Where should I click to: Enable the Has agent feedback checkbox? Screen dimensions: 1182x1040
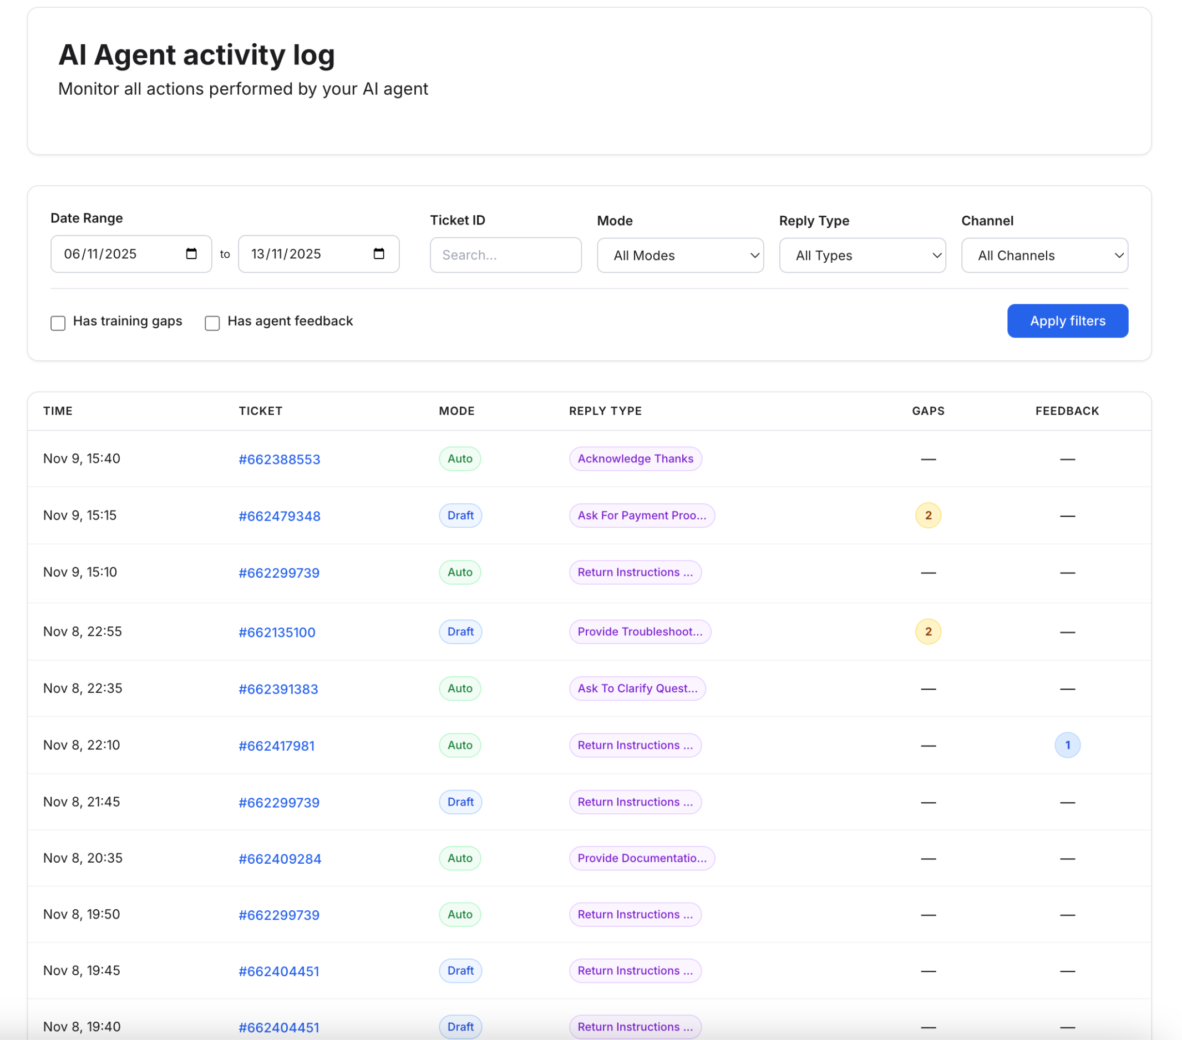[212, 323]
